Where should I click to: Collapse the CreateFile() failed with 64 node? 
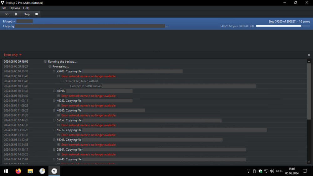tap(63, 81)
